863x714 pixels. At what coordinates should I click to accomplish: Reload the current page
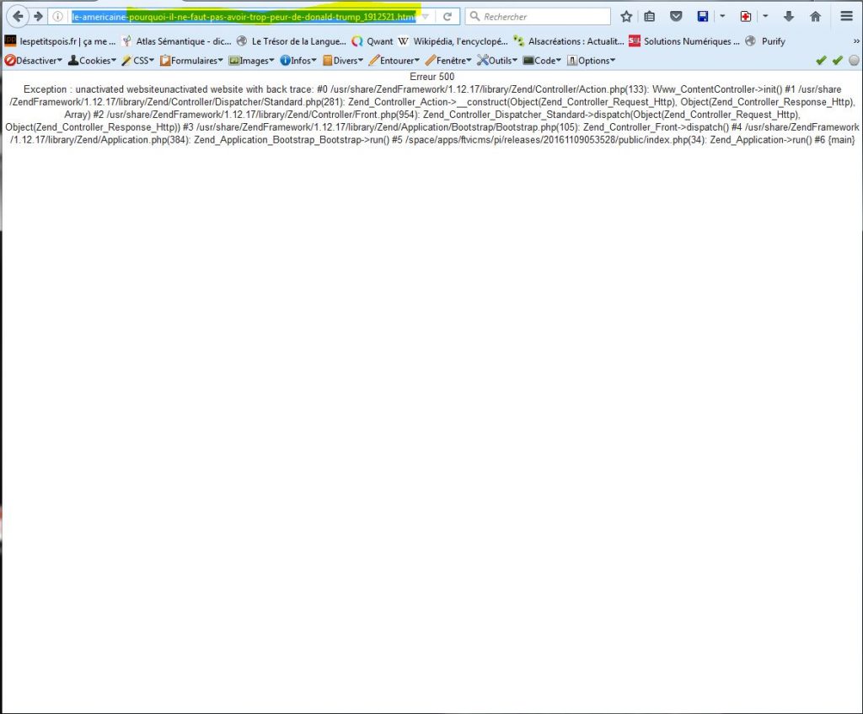click(448, 17)
